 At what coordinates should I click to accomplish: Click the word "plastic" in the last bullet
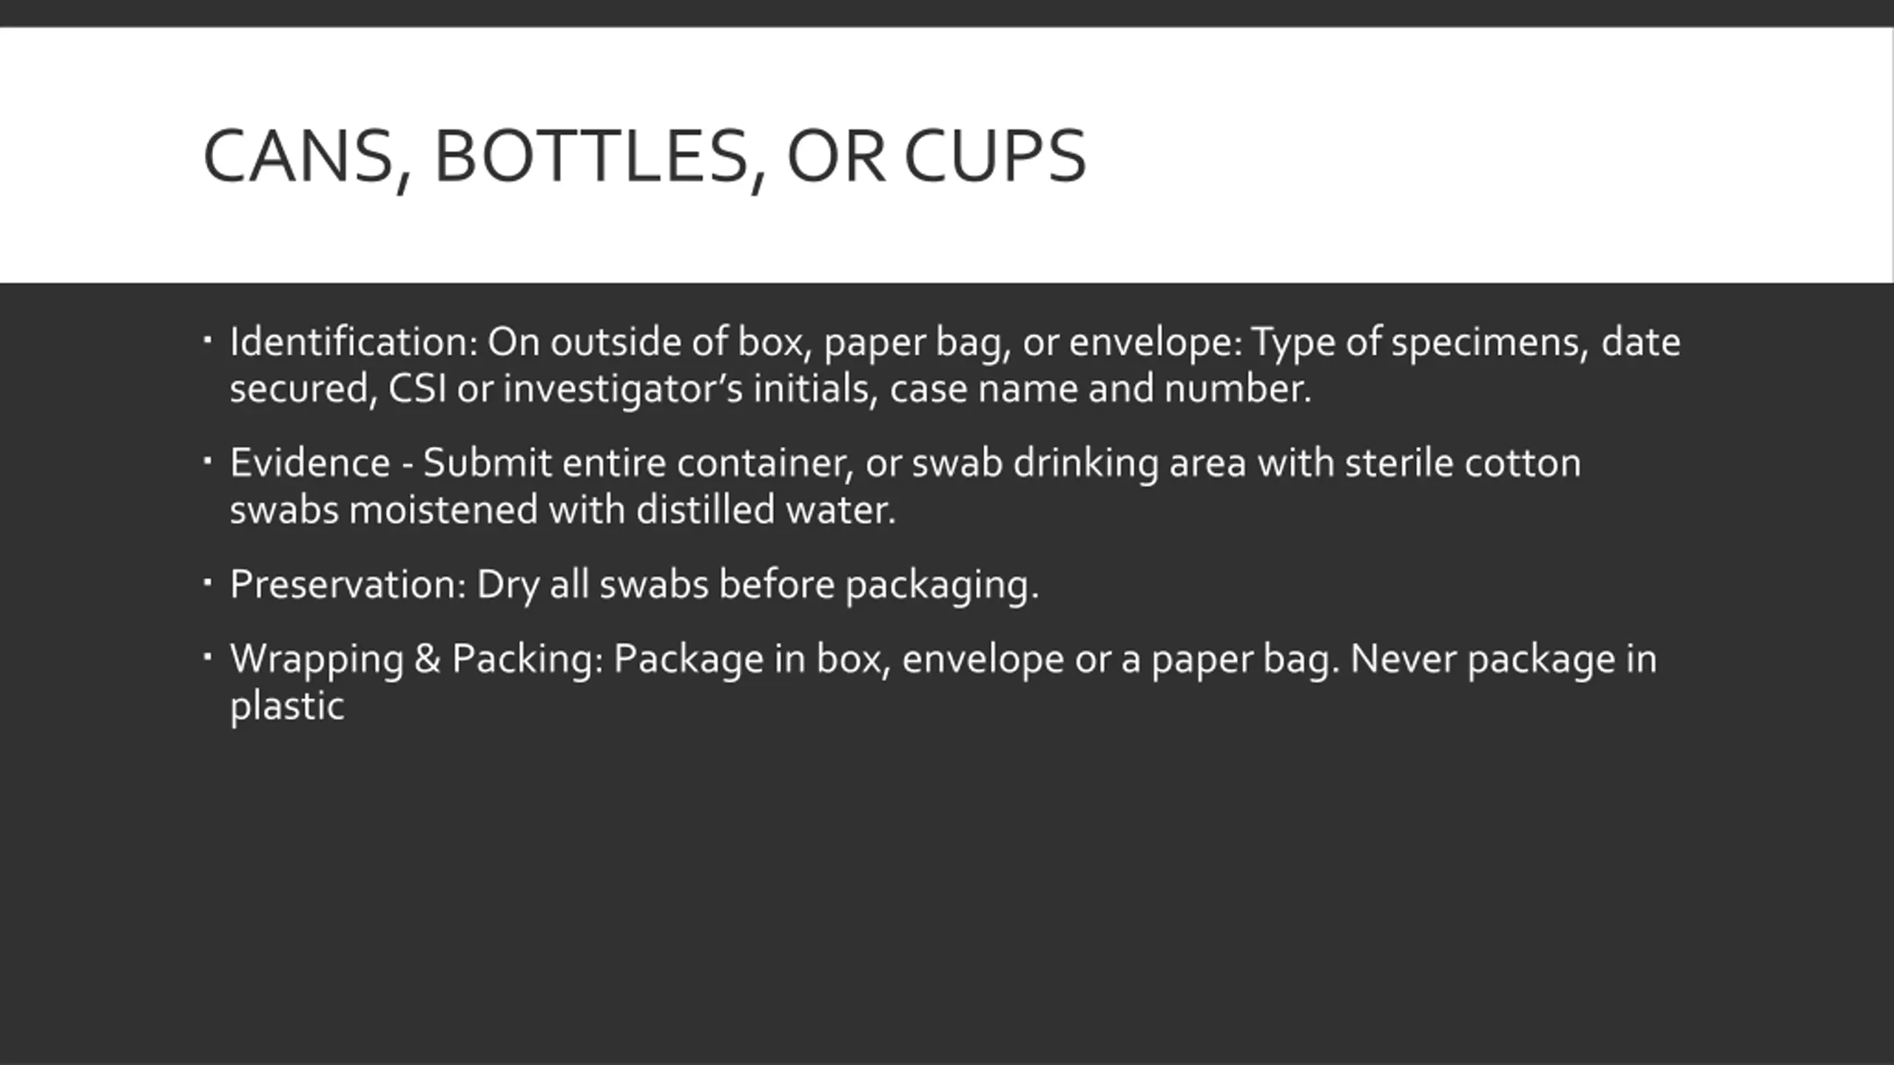coord(287,706)
